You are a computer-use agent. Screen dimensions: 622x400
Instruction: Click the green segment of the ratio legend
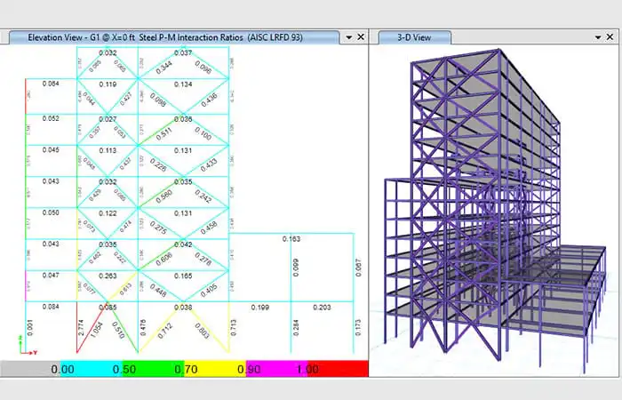coord(154,369)
